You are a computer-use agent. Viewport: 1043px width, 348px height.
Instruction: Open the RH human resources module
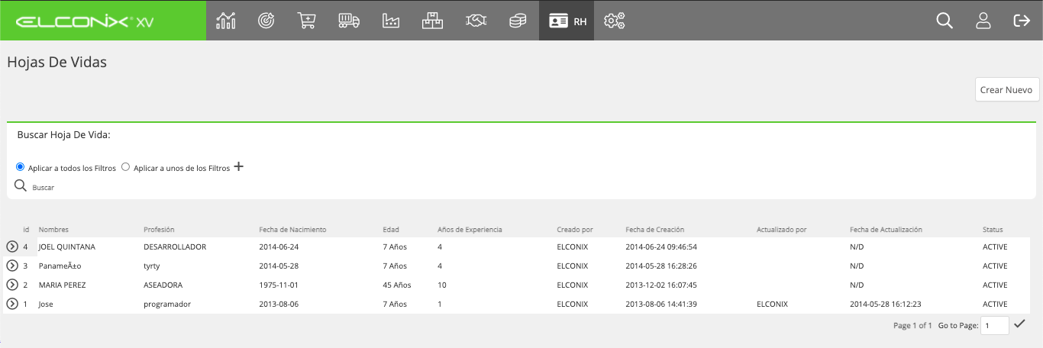[567, 21]
